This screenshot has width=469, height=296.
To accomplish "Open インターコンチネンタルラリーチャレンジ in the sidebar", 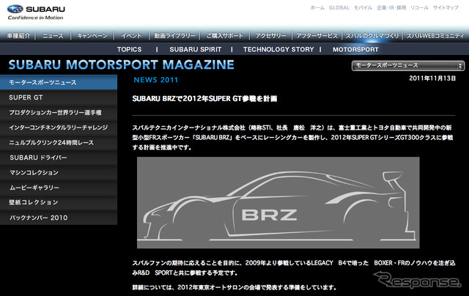I will pyautogui.click(x=59, y=127).
